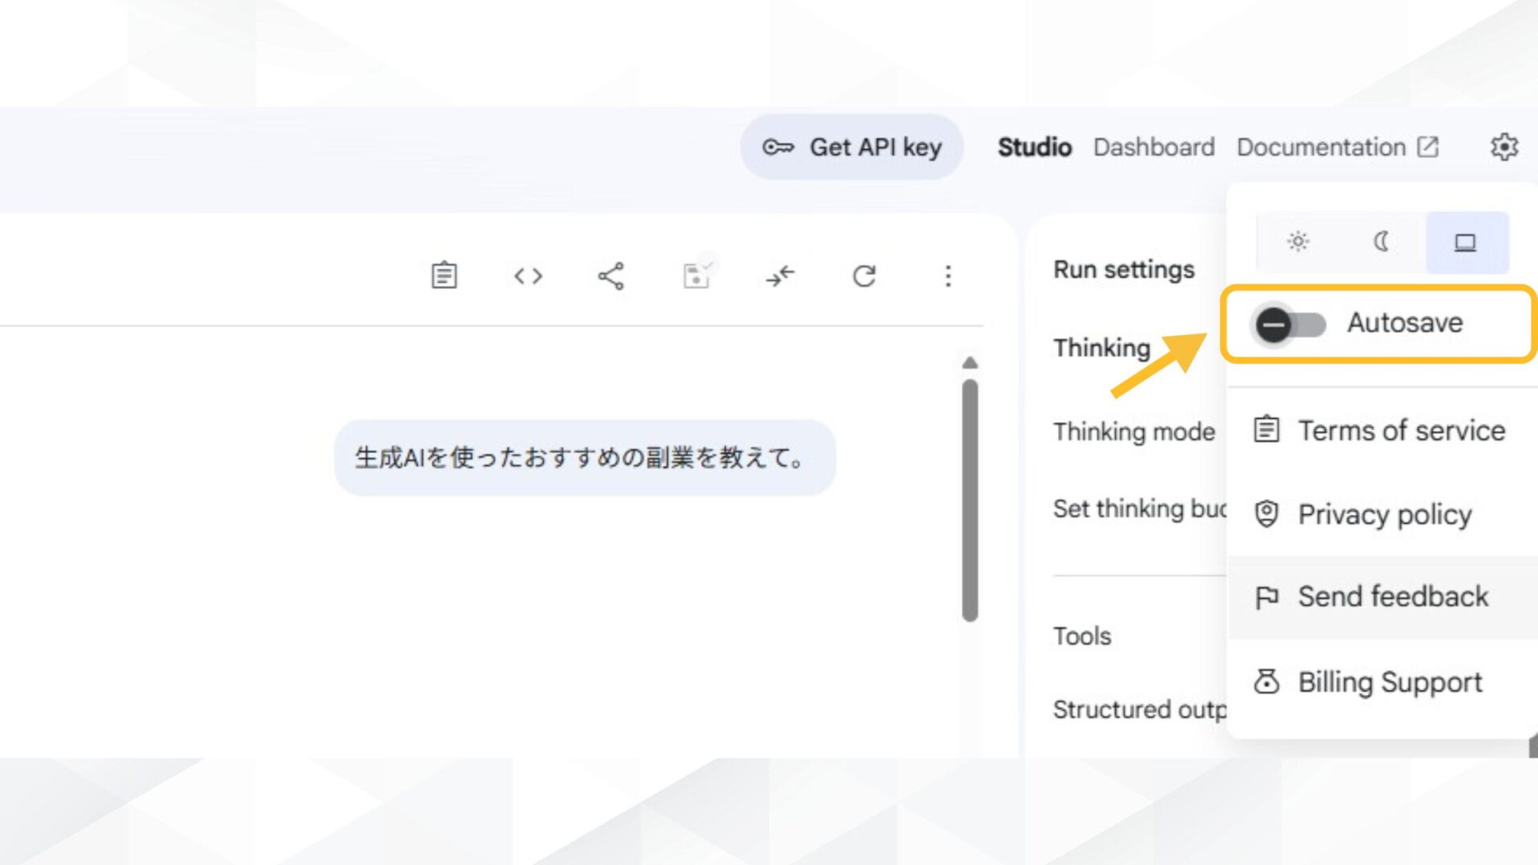Screen dimensions: 1538x865
Task: Switch to the Dashboard tab
Action: tap(1153, 147)
